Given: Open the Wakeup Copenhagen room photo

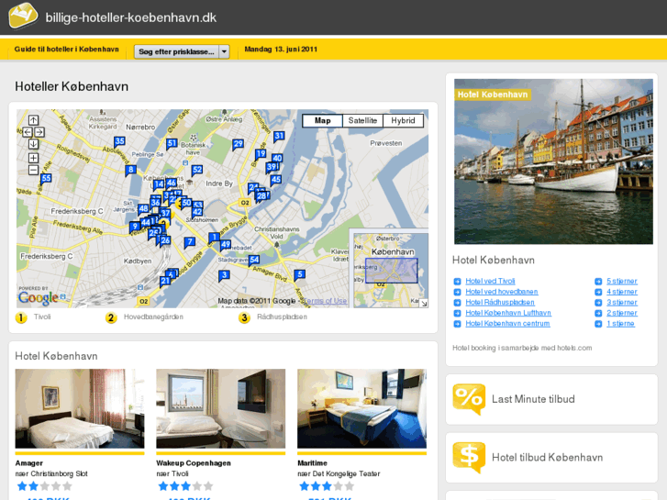Looking at the screenshot, I should pyautogui.click(x=221, y=408).
